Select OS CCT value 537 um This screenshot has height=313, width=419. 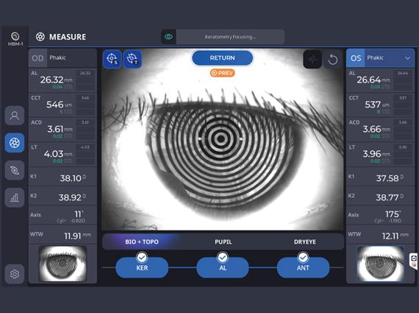point(377,105)
